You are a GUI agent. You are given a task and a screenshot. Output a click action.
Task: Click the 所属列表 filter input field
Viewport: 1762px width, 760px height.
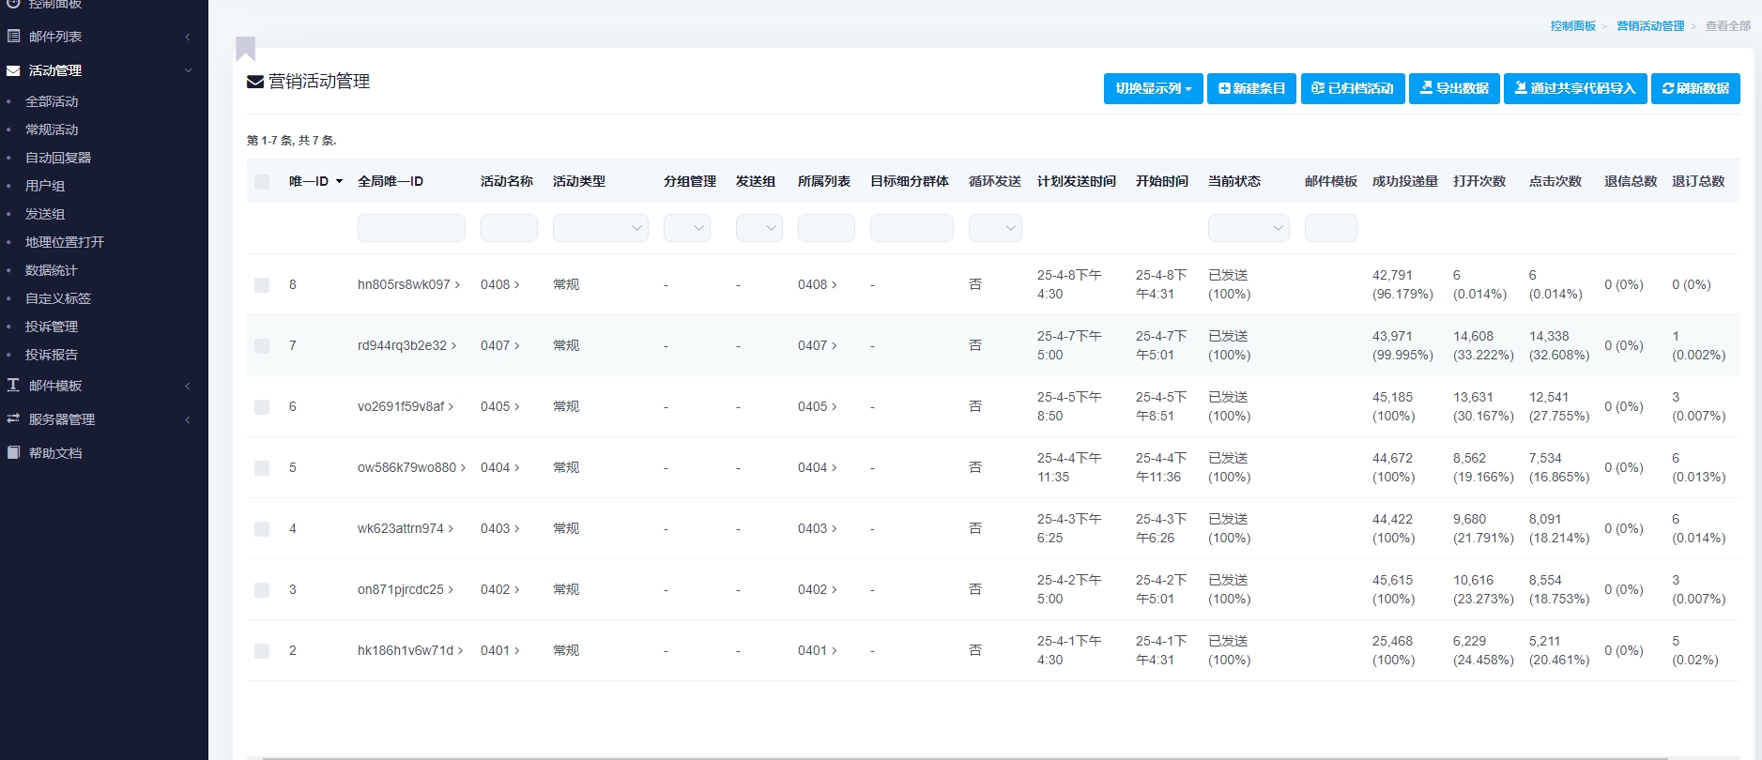tap(826, 228)
